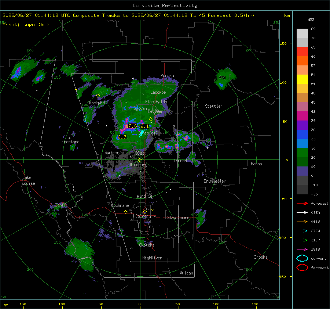Click the green 31JP arrow legend icon
Viewport: 330px width, 309px height.
(302, 240)
